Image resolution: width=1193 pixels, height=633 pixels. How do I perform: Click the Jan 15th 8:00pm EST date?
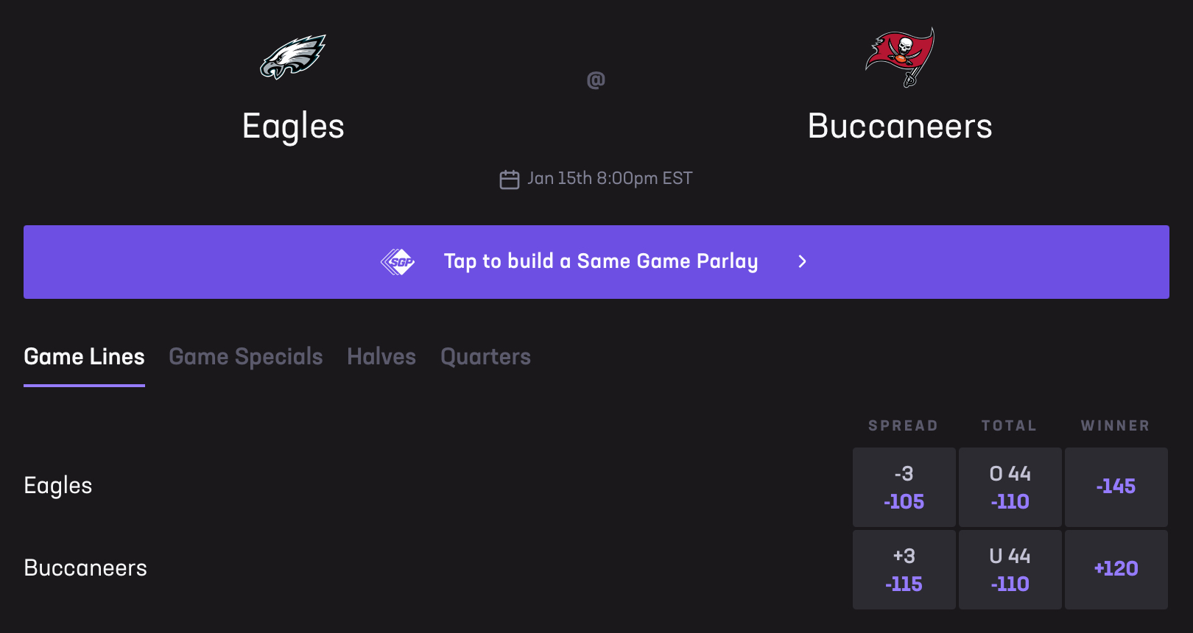pos(610,179)
